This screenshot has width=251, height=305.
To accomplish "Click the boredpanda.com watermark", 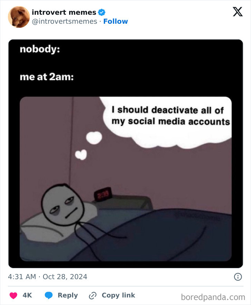I will (x=213, y=297).
